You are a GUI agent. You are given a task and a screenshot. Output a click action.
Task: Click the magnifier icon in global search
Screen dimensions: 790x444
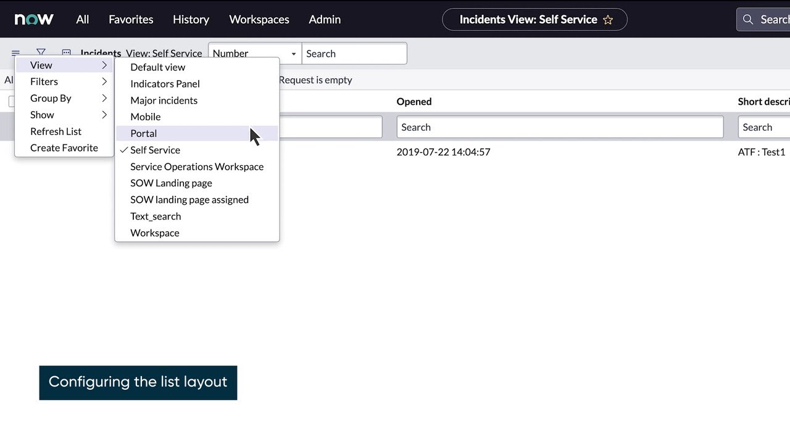point(748,20)
